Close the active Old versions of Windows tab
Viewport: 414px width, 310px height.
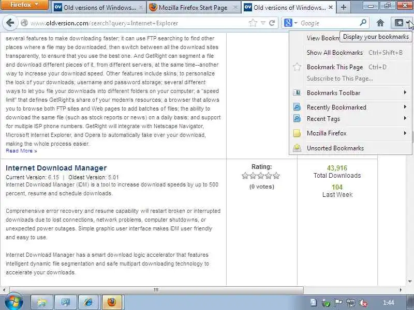pos(331,8)
